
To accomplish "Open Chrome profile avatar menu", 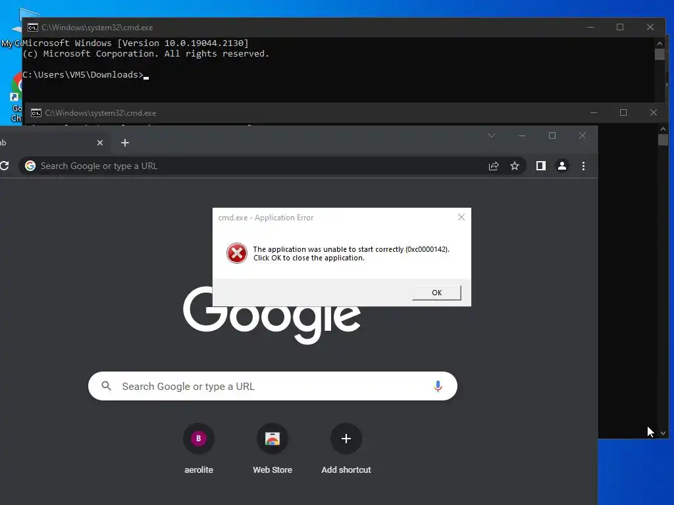I will click(x=562, y=166).
